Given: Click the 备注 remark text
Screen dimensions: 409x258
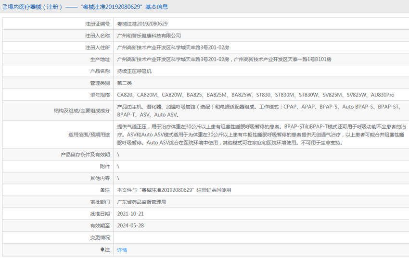Looking at the screenshot, I should 174,190.
